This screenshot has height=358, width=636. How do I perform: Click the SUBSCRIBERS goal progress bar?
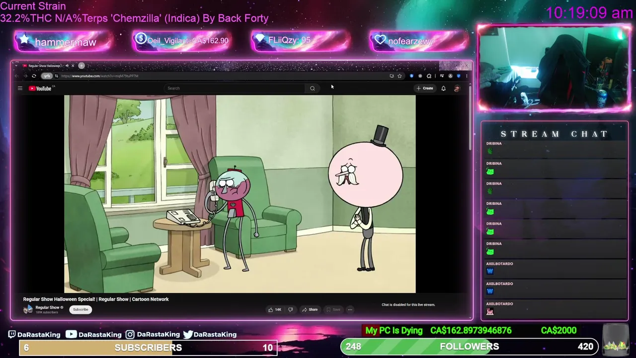click(148, 348)
